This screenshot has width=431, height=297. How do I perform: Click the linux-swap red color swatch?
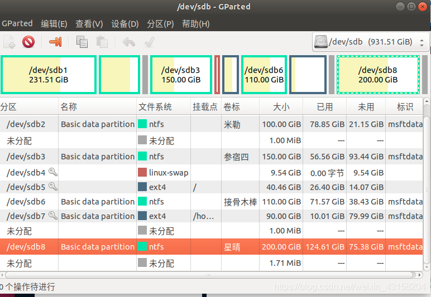tap(142, 172)
